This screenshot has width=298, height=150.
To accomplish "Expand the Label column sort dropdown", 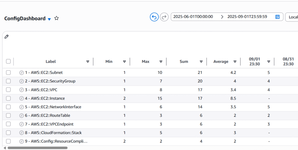I will 88,62.
